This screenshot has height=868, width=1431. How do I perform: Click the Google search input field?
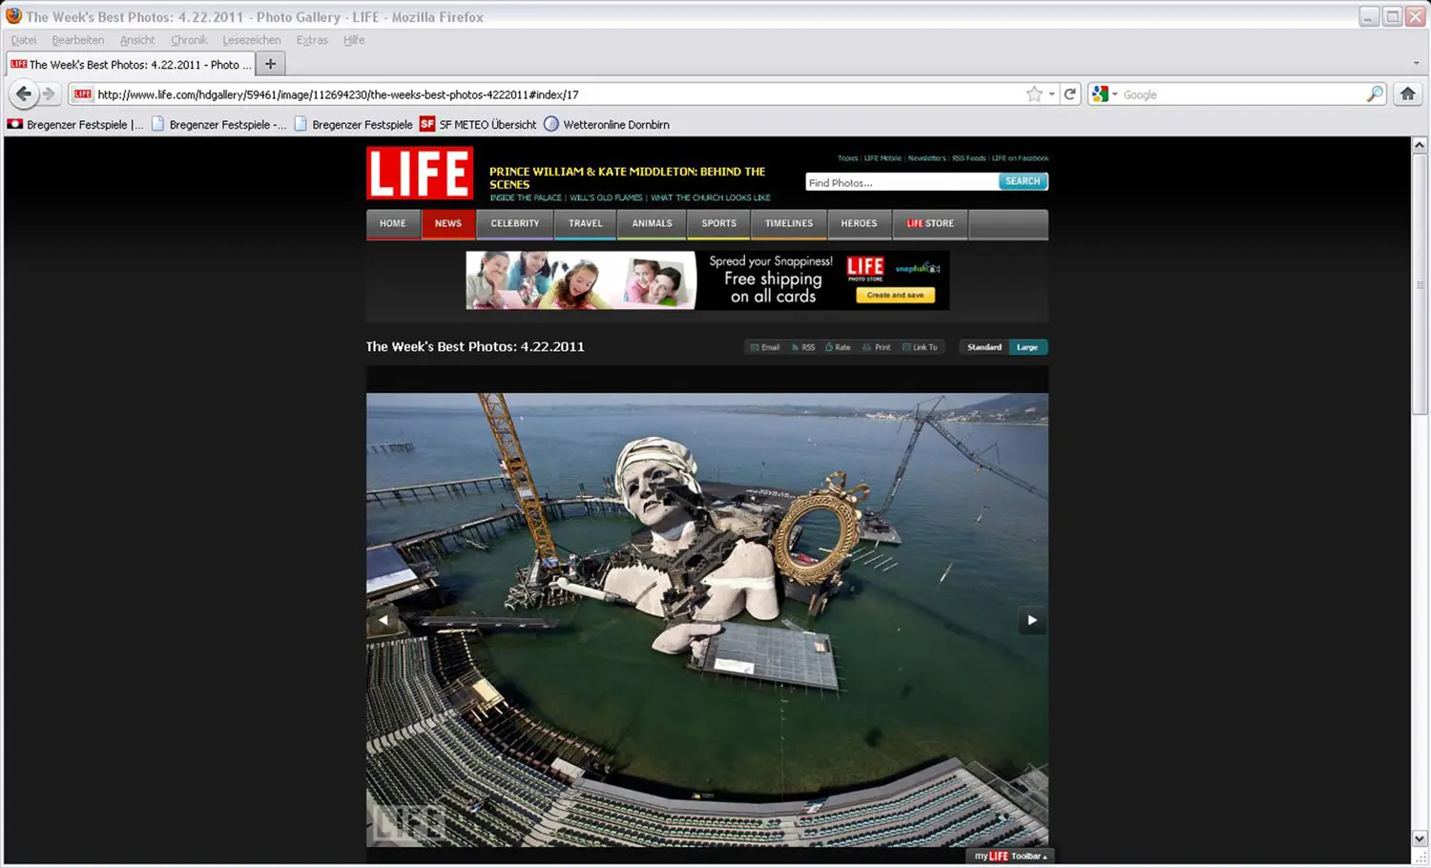pyautogui.click(x=1242, y=94)
